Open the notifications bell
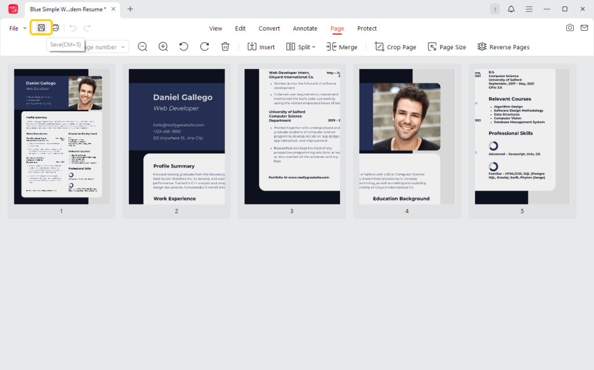Screen dimensions: 594x370 pos(510,9)
